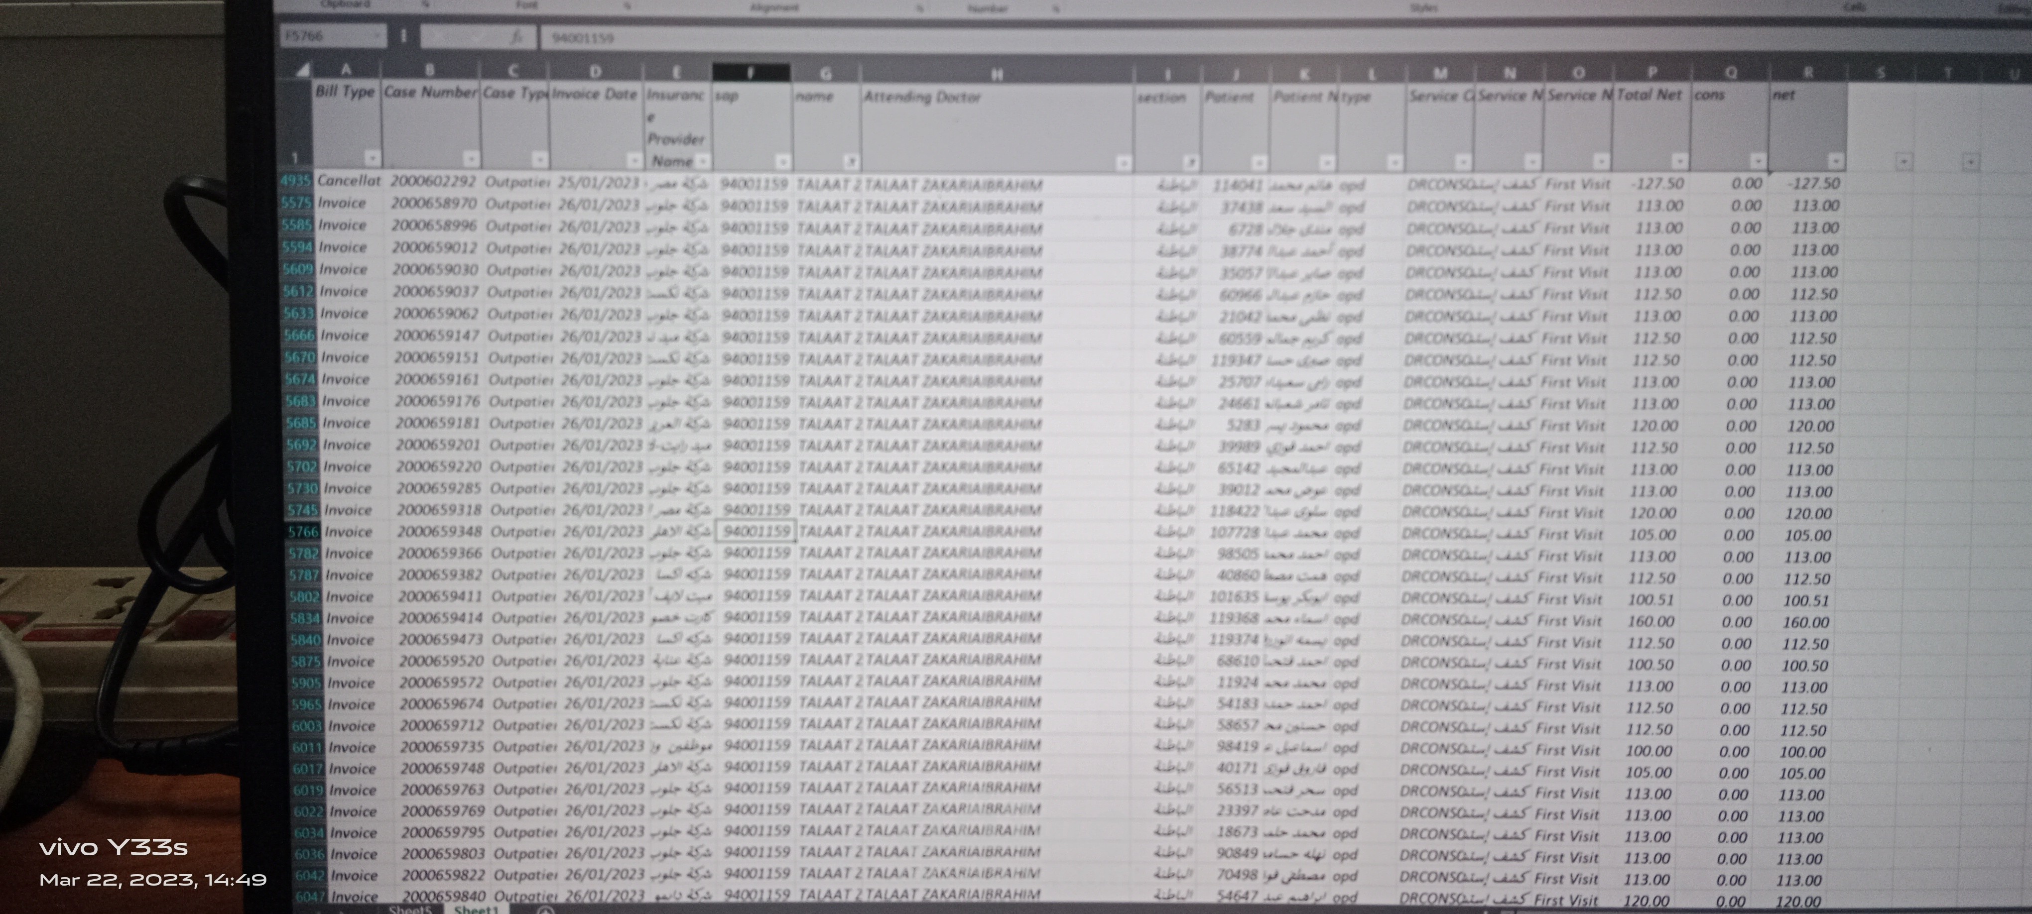Open the cons column filter dropdown
This screenshot has height=914, width=2032.
tap(1758, 161)
